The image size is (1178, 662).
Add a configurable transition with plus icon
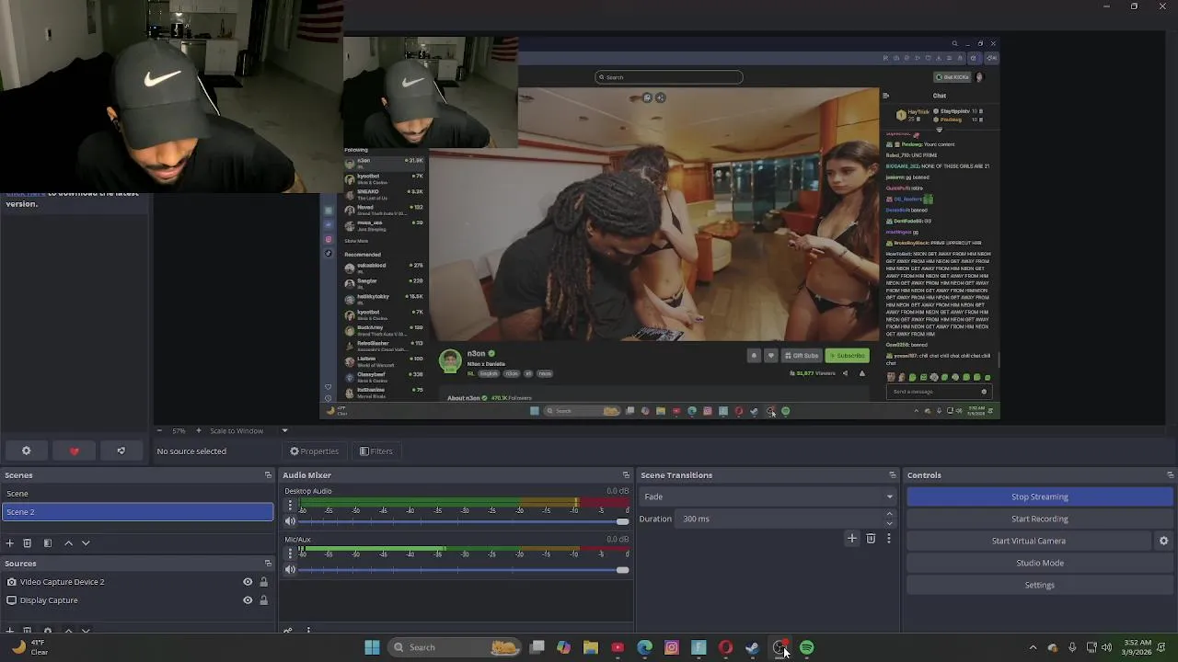852,538
